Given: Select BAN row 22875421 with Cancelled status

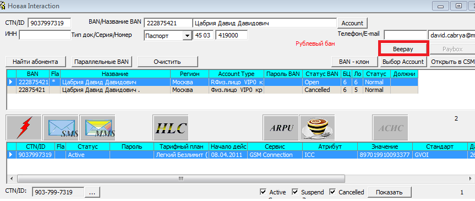Looking at the screenshot, I should click(212, 90).
